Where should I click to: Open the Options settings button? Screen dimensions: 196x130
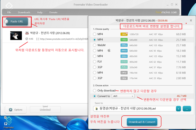click(x=15, y=110)
